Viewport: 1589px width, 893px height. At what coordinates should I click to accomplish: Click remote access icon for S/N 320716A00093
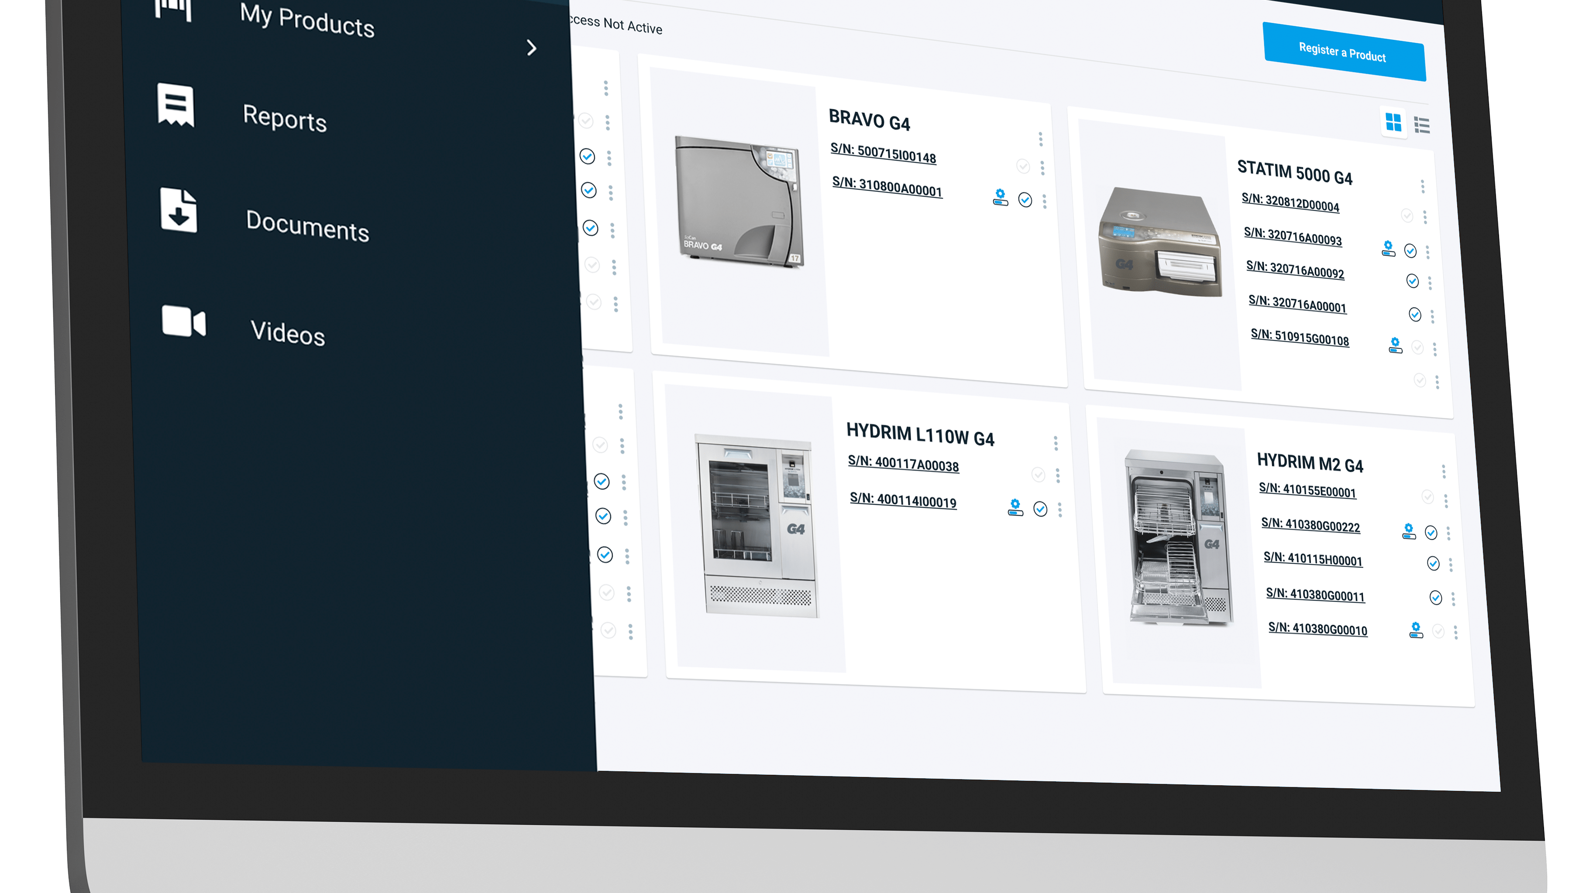click(x=1388, y=248)
